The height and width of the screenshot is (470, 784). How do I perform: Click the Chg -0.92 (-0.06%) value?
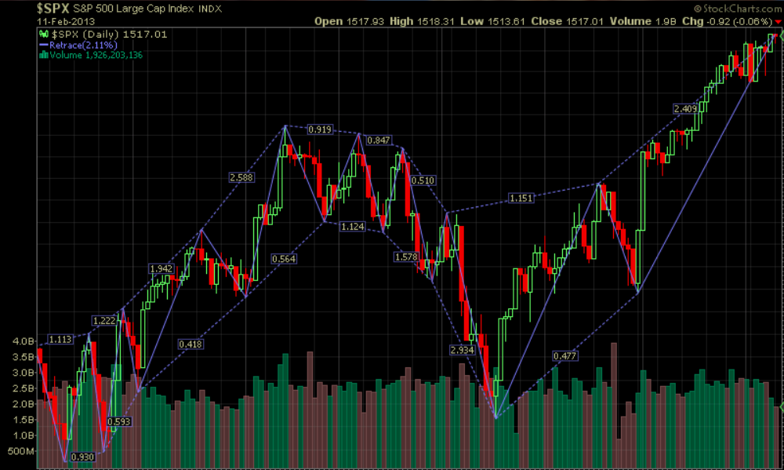tap(728, 21)
